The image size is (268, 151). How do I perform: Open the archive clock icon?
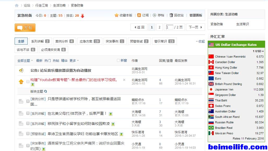pyautogui.click(x=154, y=15)
